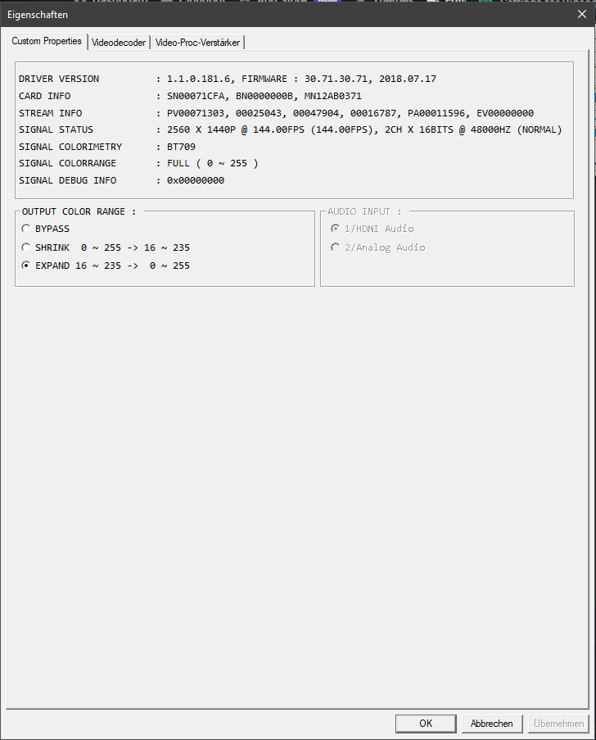Choose the 2/Analog Audio input option
This screenshot has width=596, height=740.
tap(335, 247)
